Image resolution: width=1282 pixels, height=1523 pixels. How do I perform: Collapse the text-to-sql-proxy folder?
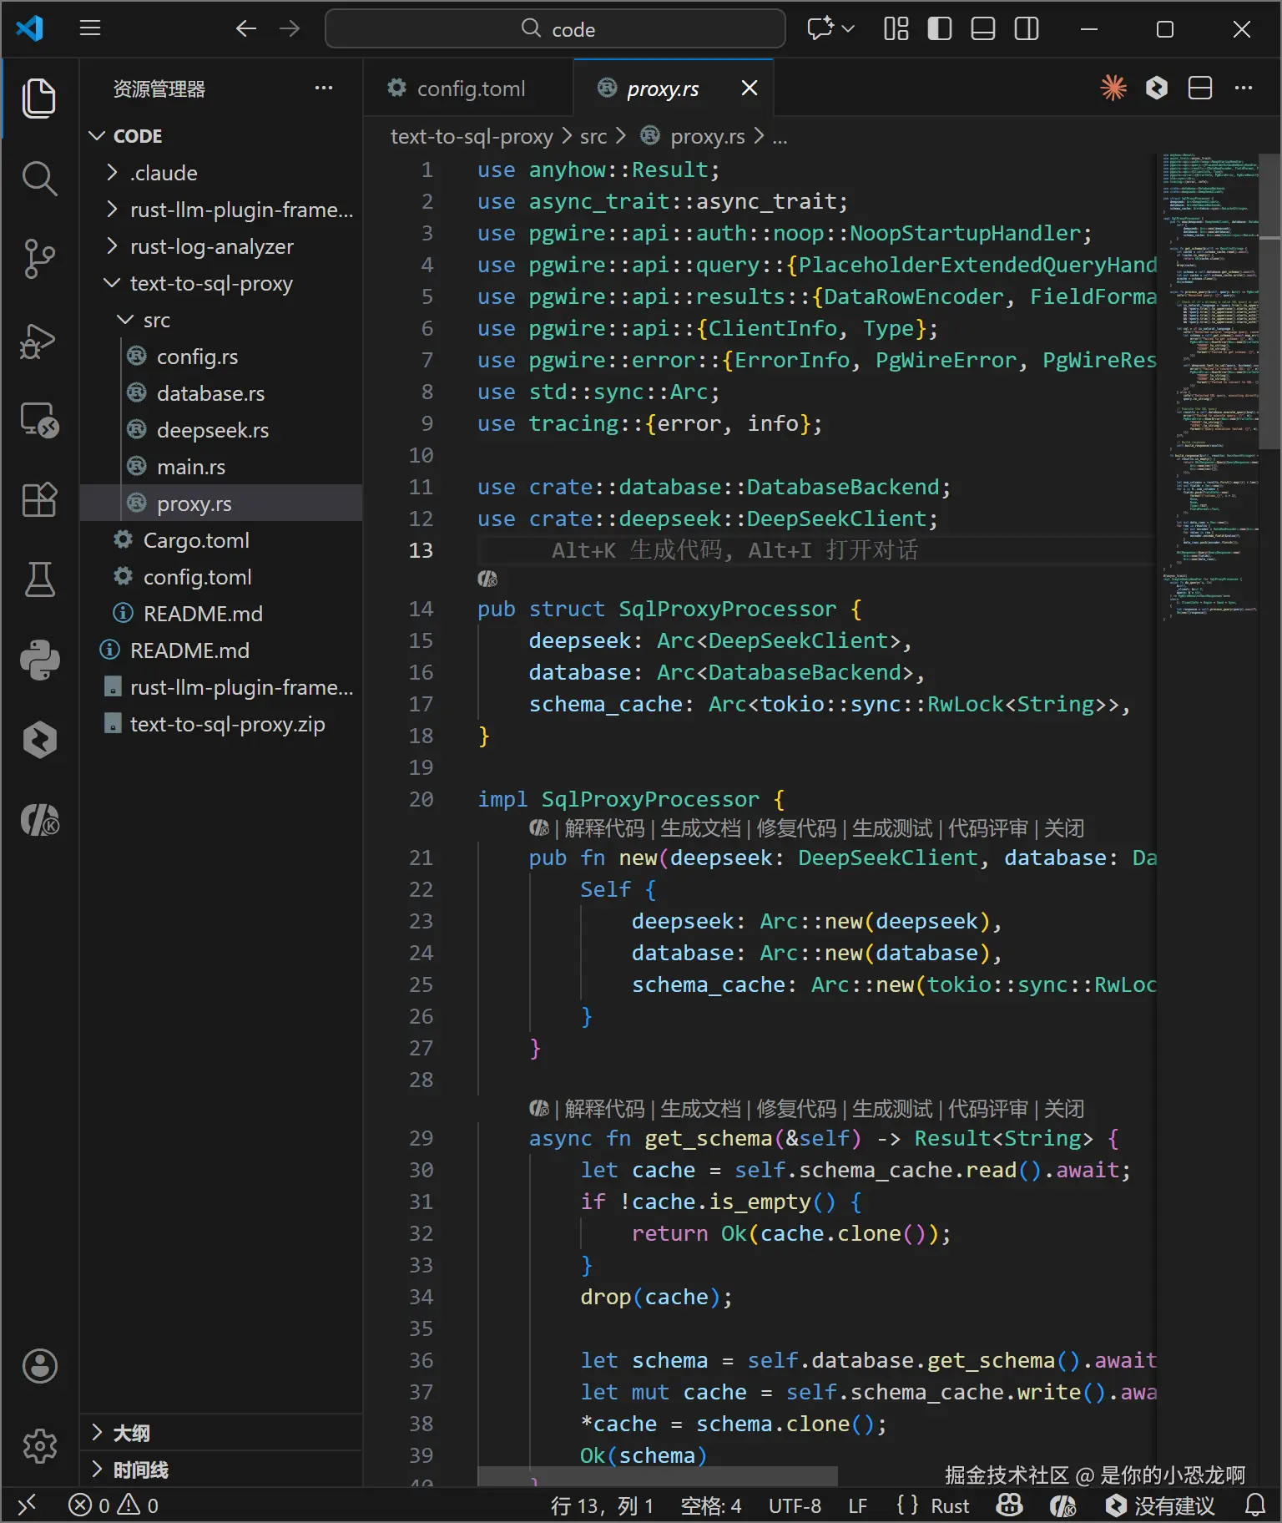point(210,283)
